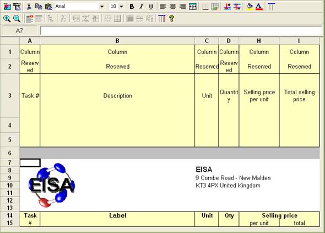Click the merge cells icon
The width and height of the screenshot is (325, 233).
[193, 7]
